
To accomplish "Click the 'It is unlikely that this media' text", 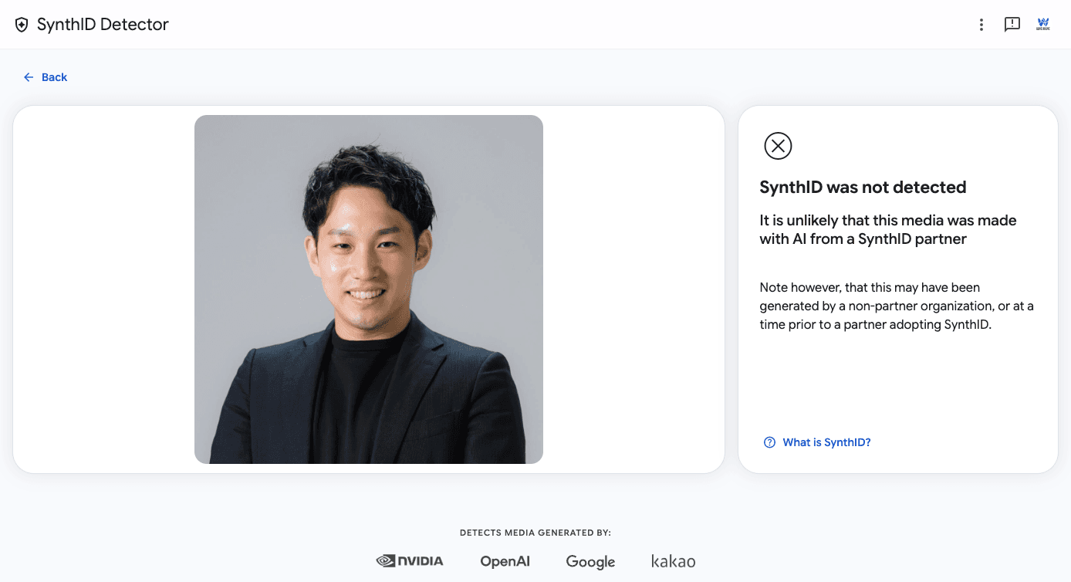I will (888, 229).
